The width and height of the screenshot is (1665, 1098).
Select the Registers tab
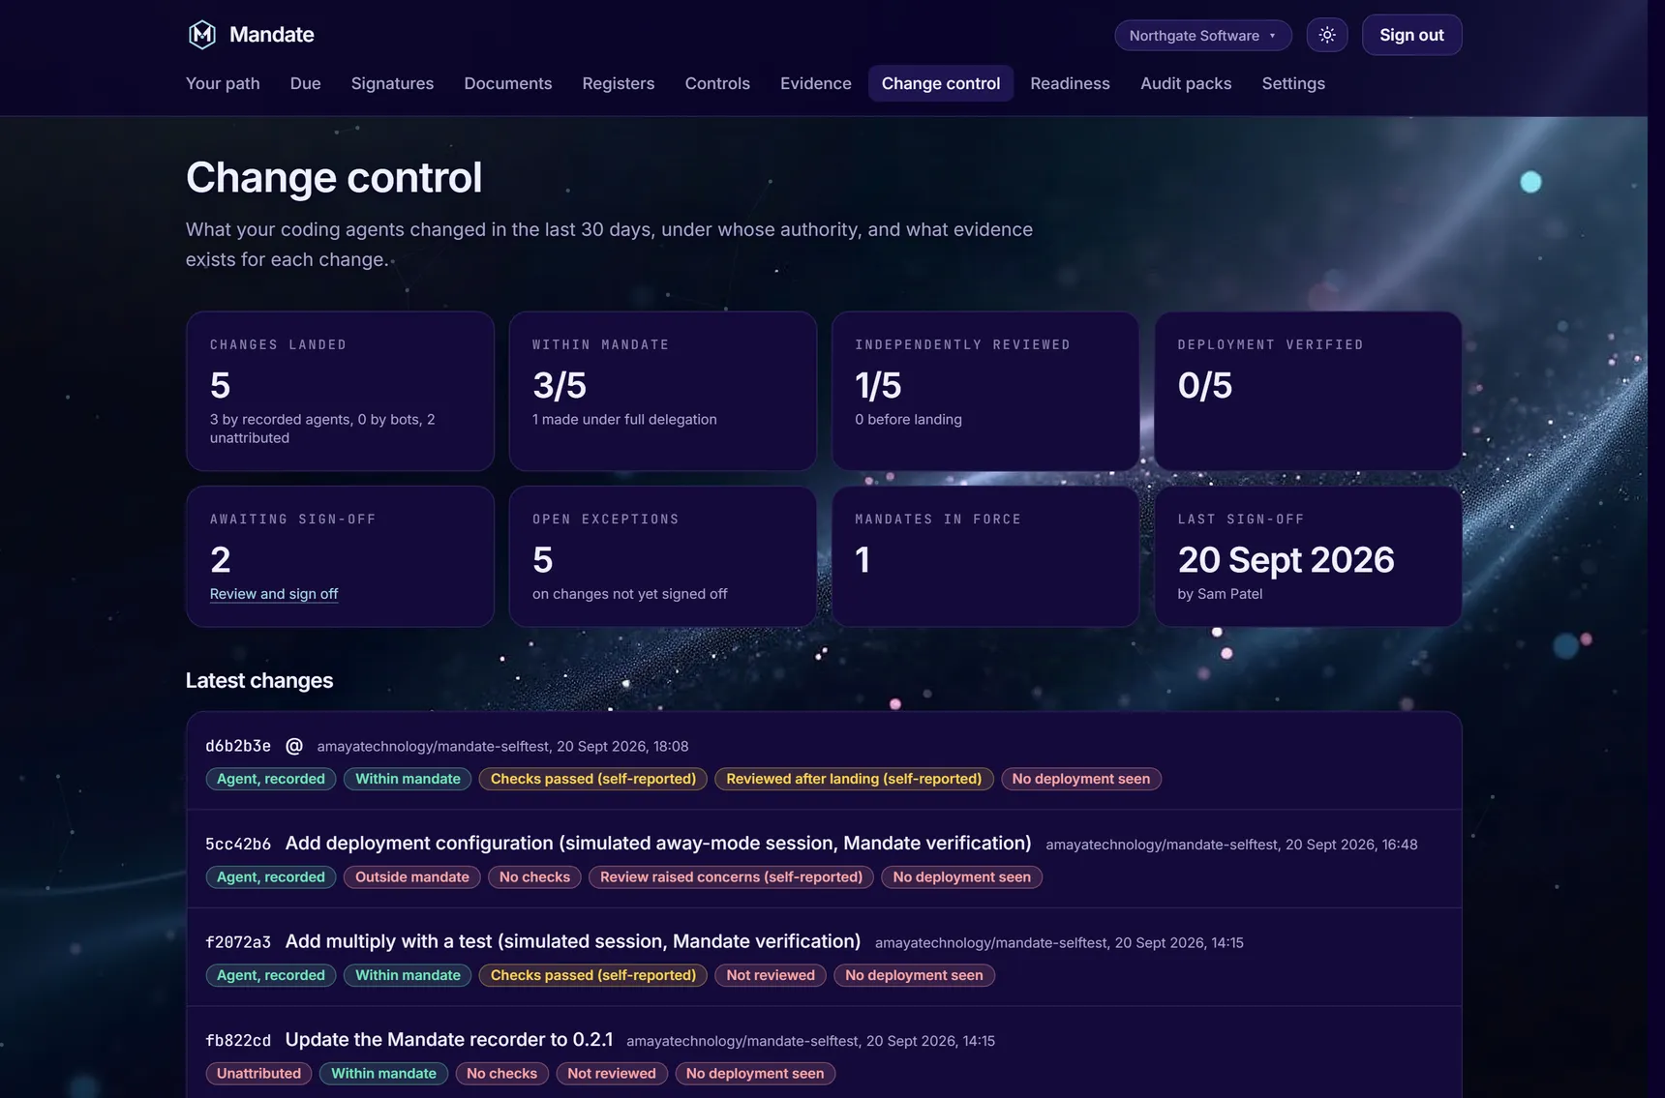click(x=619, y=83)
